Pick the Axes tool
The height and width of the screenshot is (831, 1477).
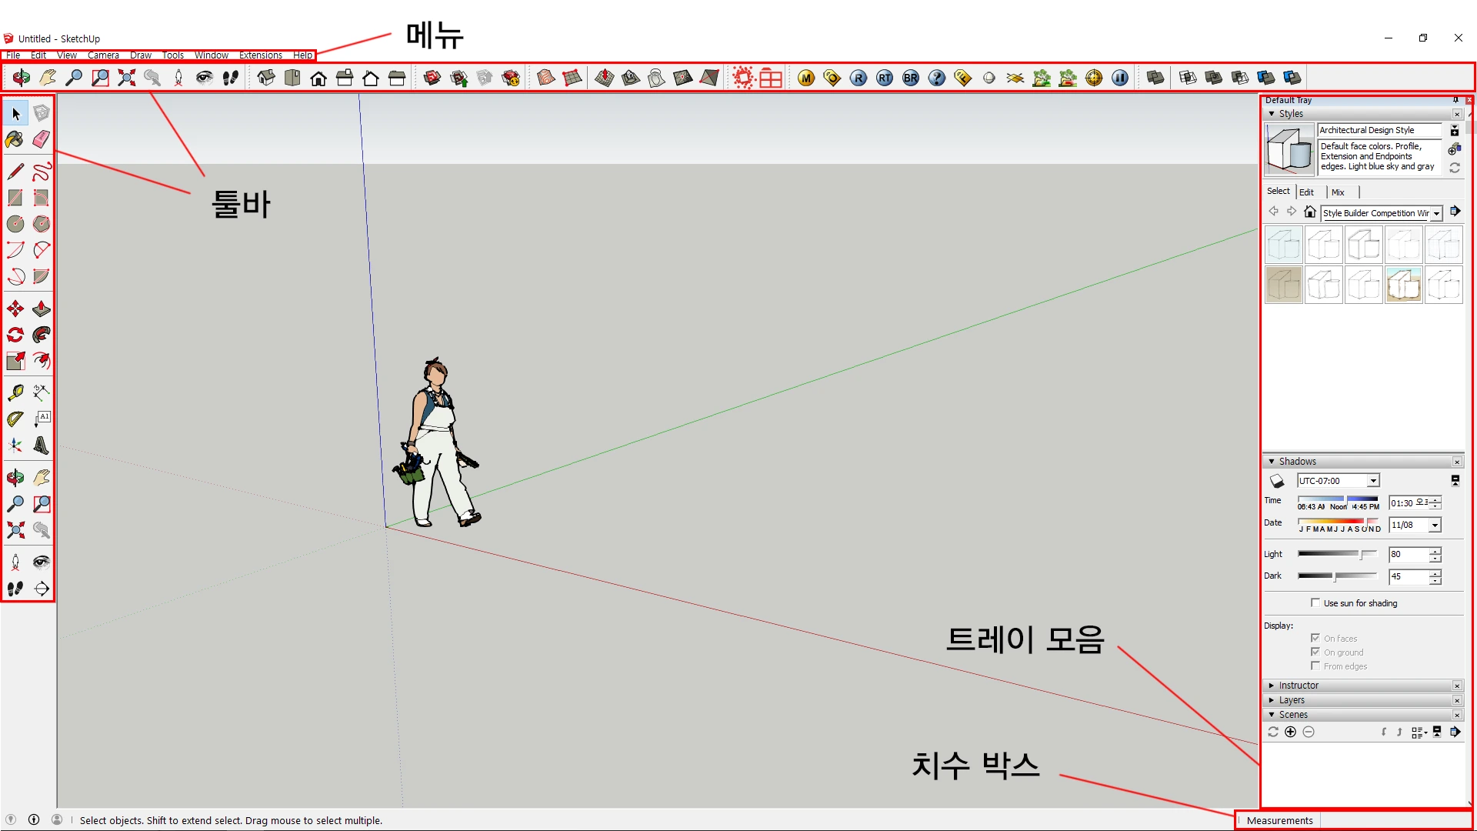15,446
